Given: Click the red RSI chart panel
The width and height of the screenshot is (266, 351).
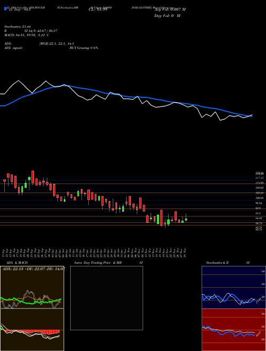Looking at the screenshot, I should coord(234,330).
